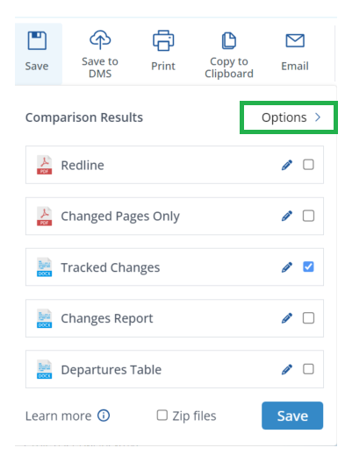The image size is (345, 462).
Task: Rename Changed Pages Only via pencil icon
Action: pyautogui.click(x=286, y=216)
